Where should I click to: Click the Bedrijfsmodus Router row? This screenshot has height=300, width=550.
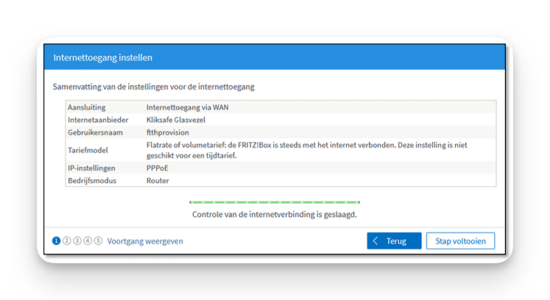(x=281, y=180)
